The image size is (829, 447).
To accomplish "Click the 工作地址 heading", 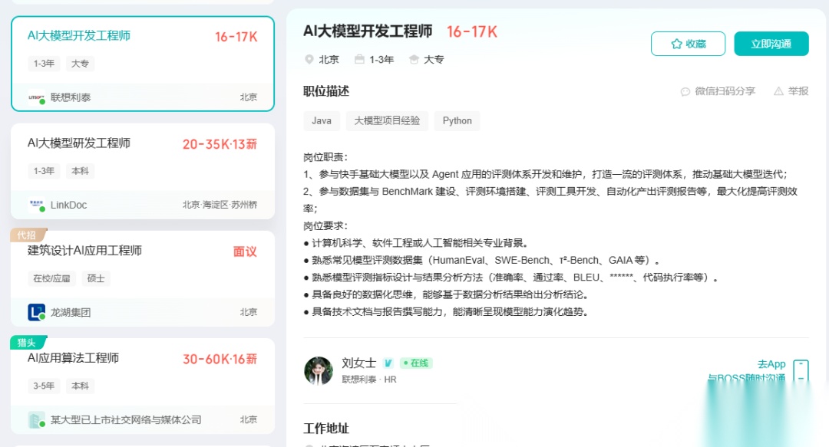I will 326,429.
